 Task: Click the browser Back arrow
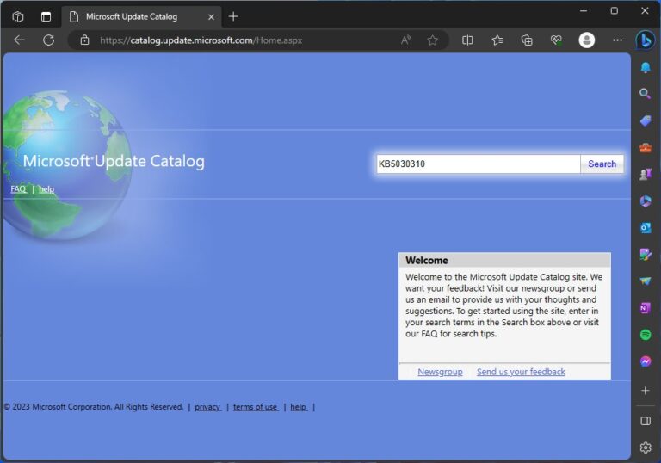point(20,40)
